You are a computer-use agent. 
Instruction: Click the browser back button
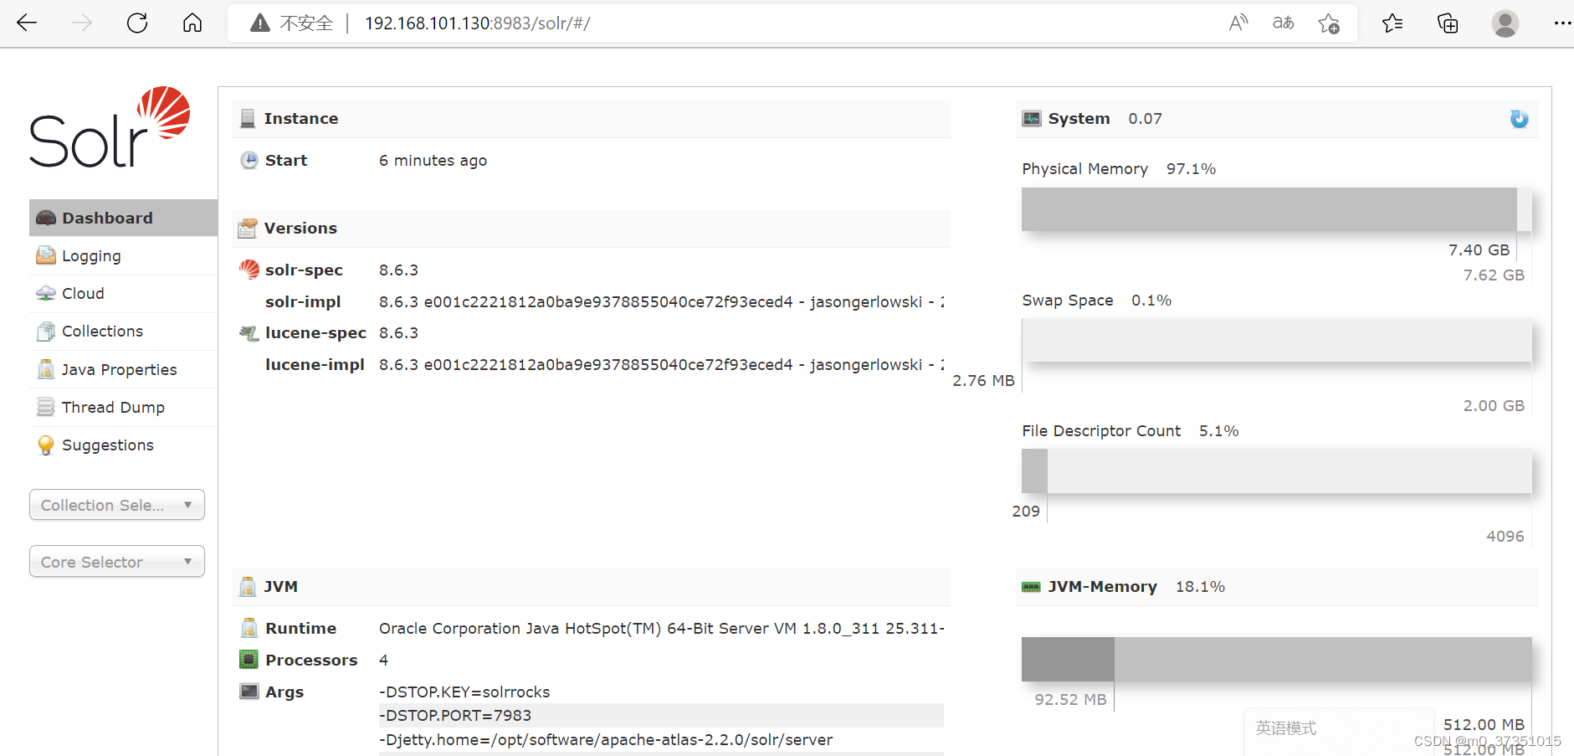point(27,23)
